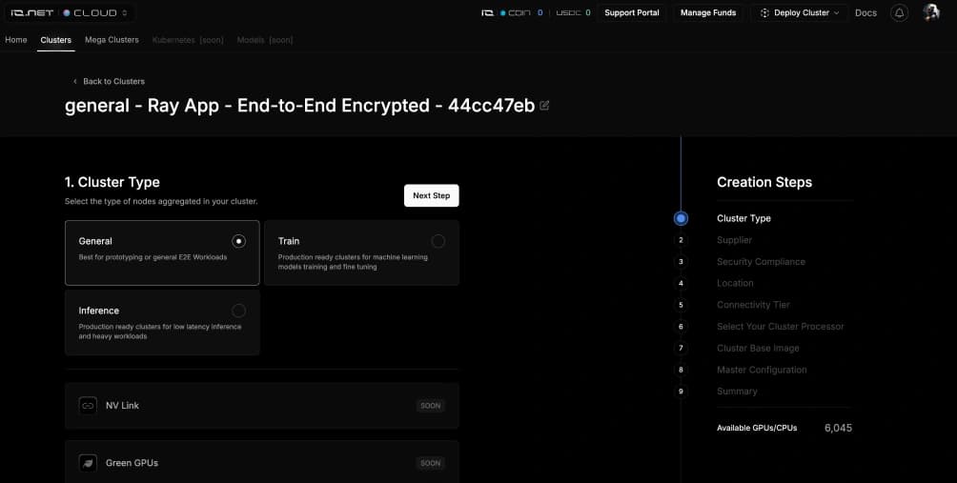Click the NV Link chain icon

(x=88, y=406)
